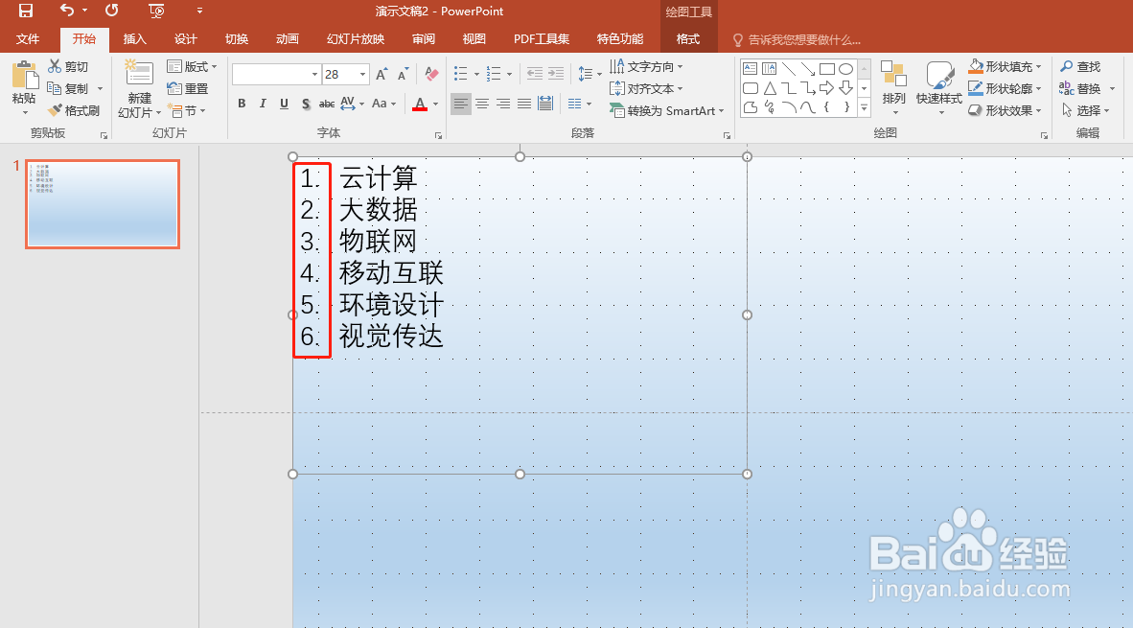Toggle bold formatting in the font group
The height and width of the screenshot is (628, 1133).
(x=242, y=104)
